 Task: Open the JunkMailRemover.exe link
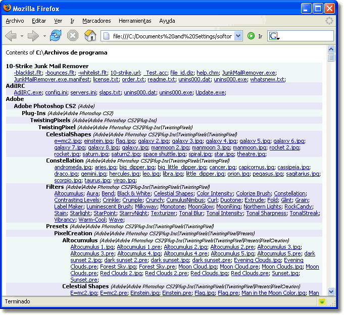pyautogui.click(x=249, y=73)
